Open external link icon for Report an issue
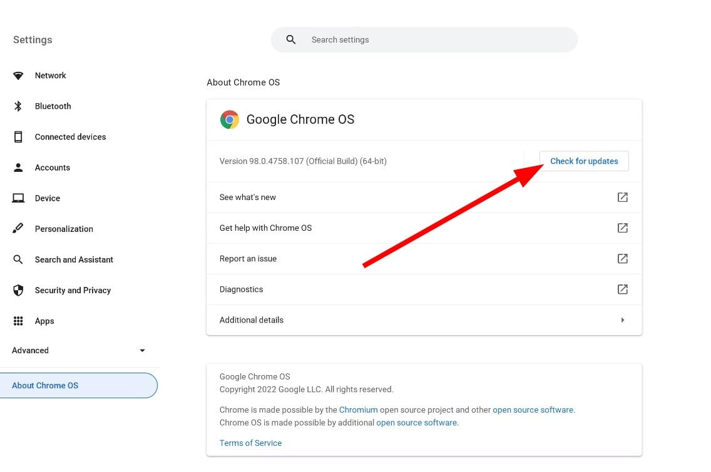 point(623,259)
